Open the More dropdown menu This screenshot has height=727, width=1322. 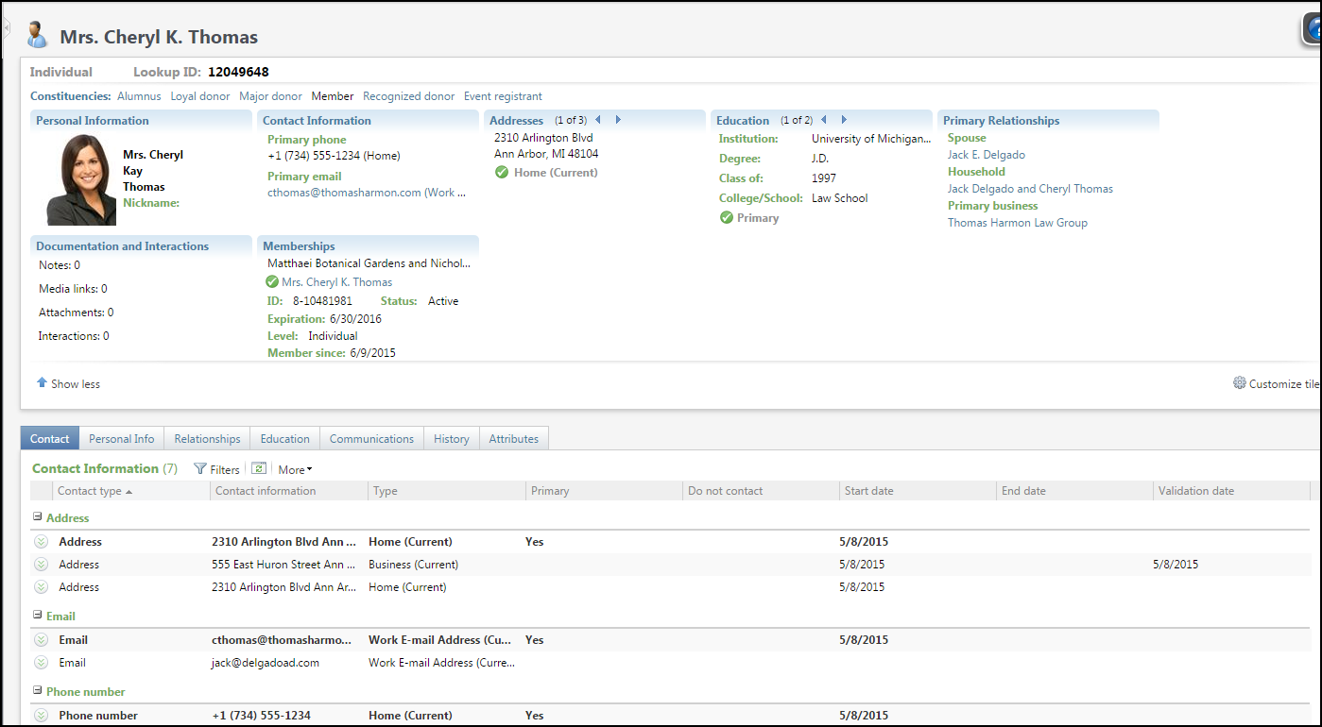click(x=295, y=469)
